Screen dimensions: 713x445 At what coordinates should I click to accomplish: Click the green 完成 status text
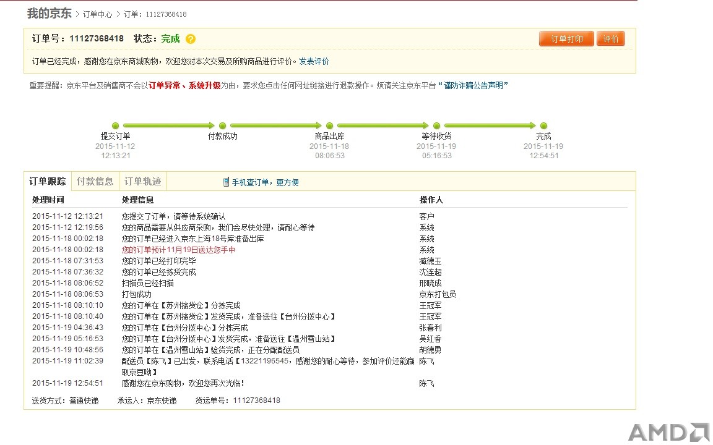(x=171, y=38)
